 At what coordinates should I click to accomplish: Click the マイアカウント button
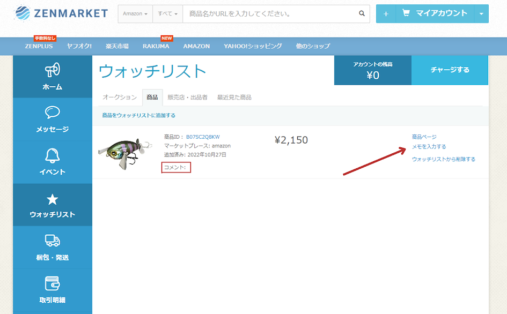coord(435,13)
